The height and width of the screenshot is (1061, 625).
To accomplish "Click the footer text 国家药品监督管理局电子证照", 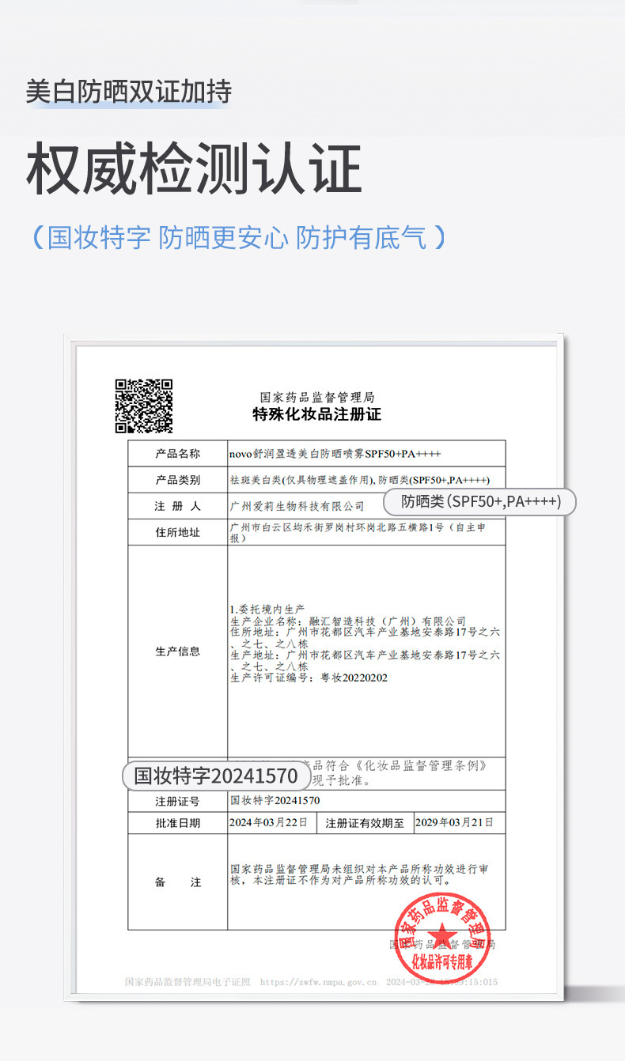I will 187,982.
